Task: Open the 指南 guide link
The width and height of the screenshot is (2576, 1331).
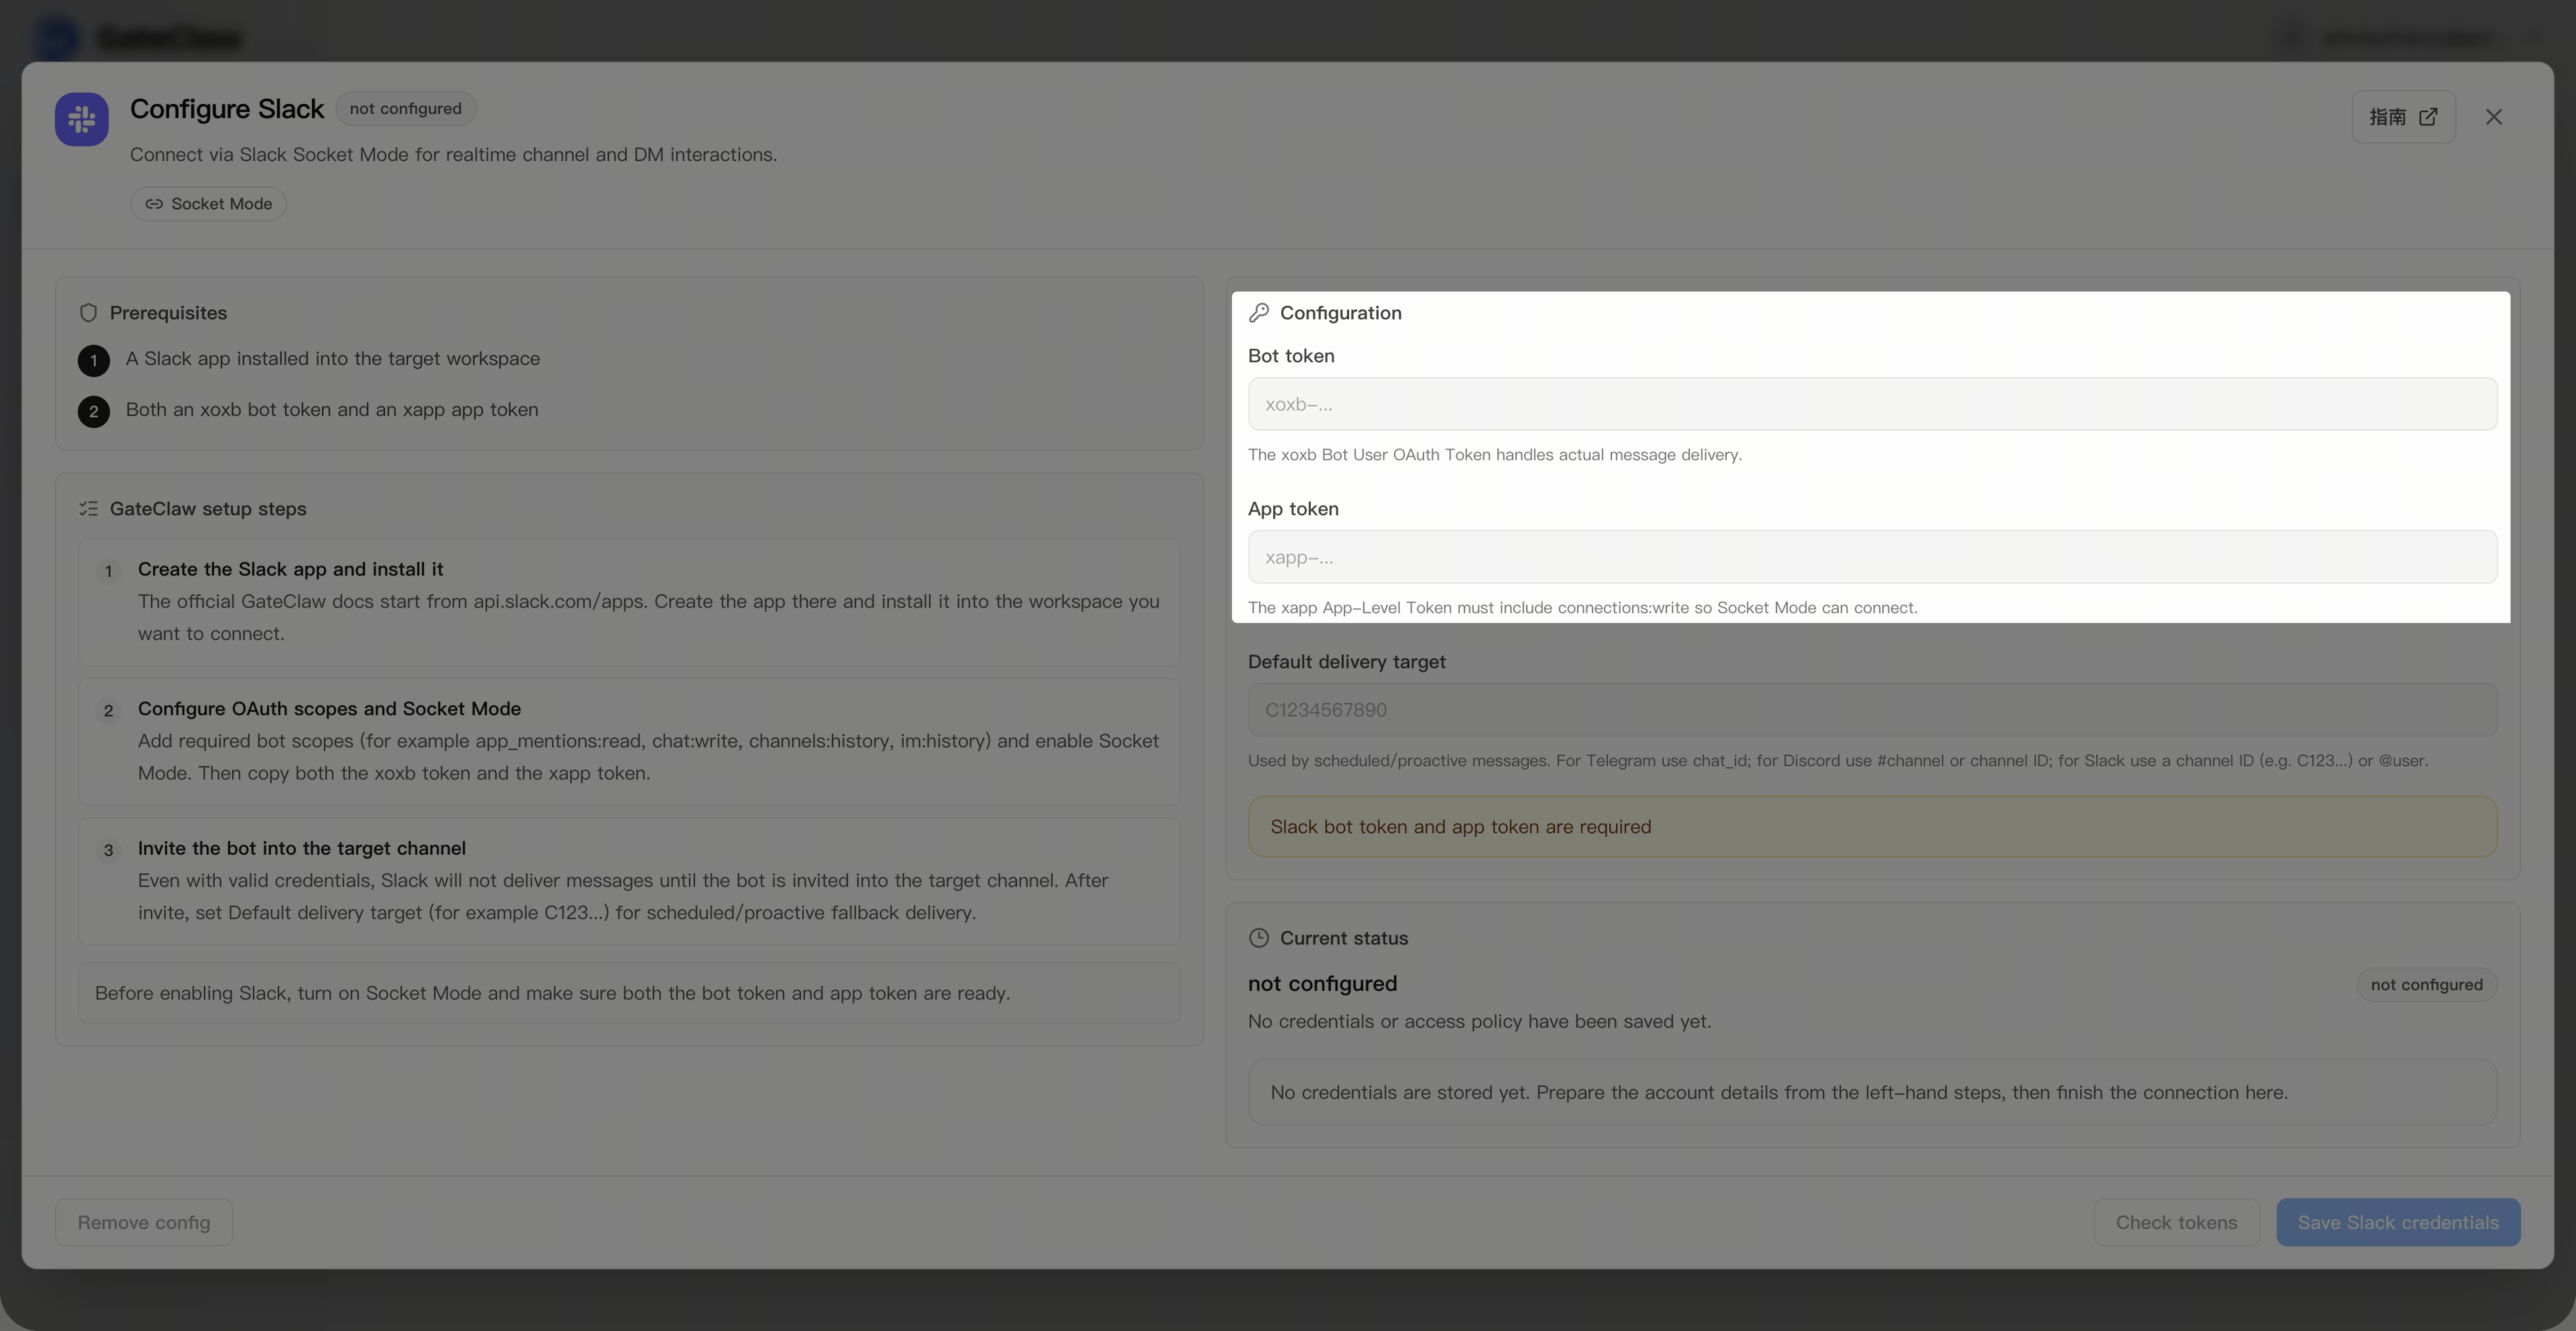Action: (2388, 117)
